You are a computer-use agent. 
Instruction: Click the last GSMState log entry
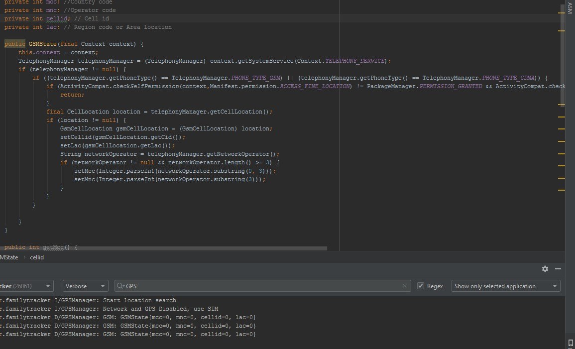[x=128, y=335]
